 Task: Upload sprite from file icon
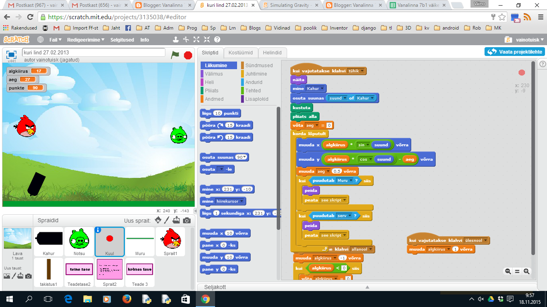(177, 220)
